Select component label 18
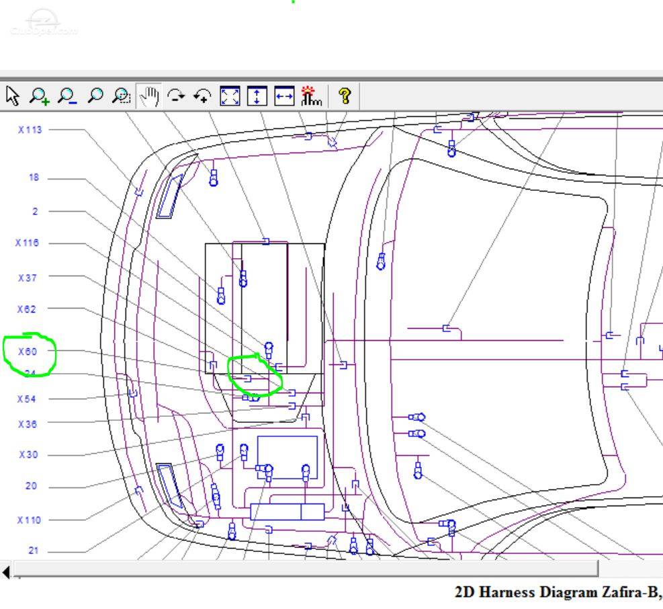 pyautogui.click(x=34, y=177)
